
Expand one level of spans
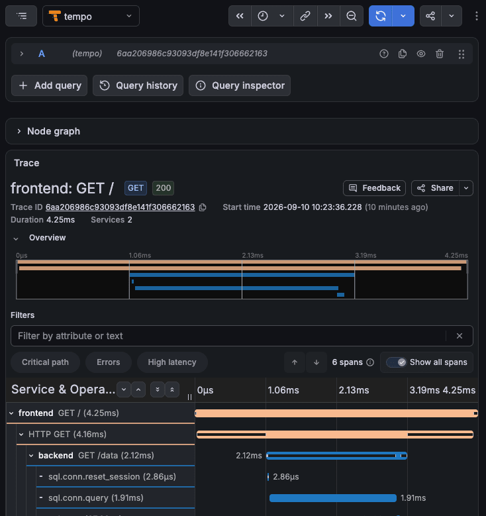pyautogui.click(x=124, y=389)
